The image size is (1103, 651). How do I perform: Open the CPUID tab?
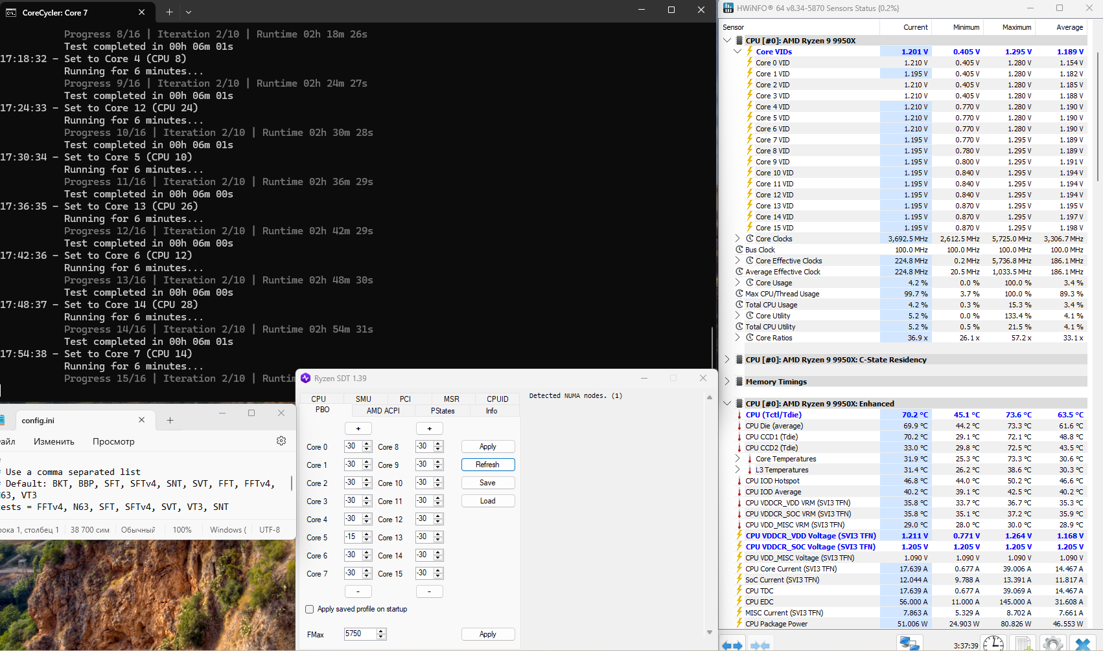tap(498, 399)
